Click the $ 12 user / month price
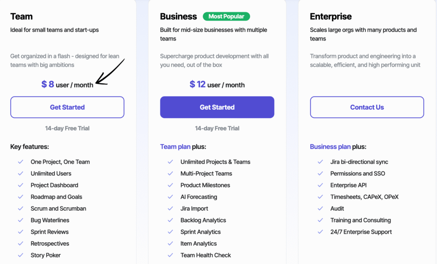 click(217, 84)
